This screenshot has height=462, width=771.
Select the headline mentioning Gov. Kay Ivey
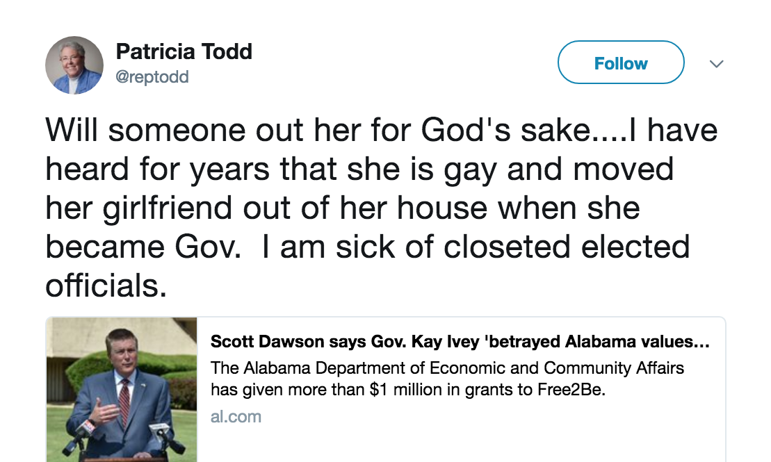(460, 338)
